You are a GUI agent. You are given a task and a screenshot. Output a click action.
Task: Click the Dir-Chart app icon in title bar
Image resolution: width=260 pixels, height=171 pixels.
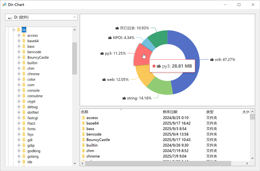click(x=4, y=4)
